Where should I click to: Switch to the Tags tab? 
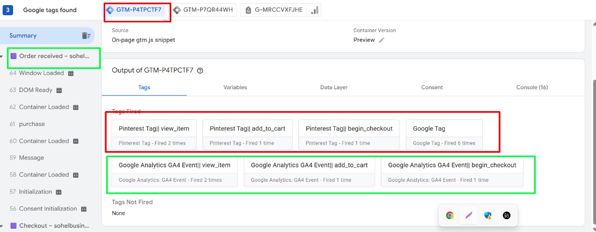[144, 87]
